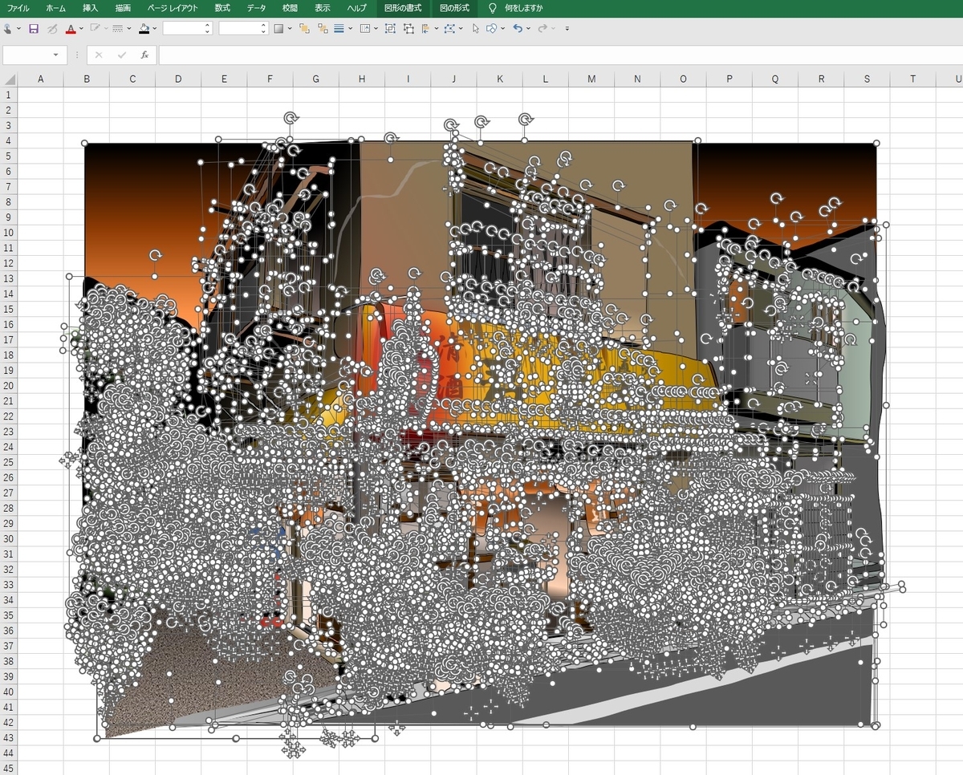Image resolution: width=963 pixels, height=775 pixels.
Task: Click the touch mode hand icon
Action: 7,28
